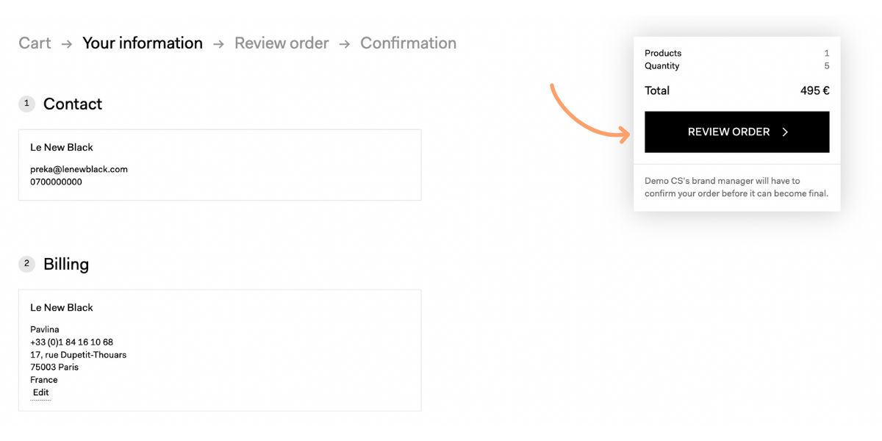Click the arrow between Cart and Your information
The width and height of the screenshot is (882, 441).
click(x=67, y=44)
